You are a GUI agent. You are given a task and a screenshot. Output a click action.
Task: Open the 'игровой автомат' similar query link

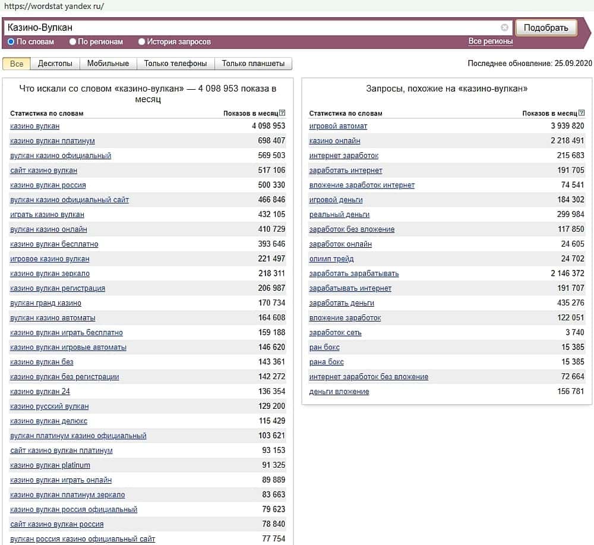pos(338,126)
